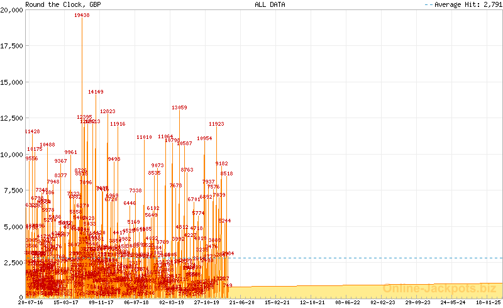503x308 pixels.
Task: Click the 10954 value label
Action: 204,138
